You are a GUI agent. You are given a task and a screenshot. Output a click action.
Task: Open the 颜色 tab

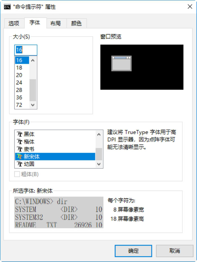point(77,23)
